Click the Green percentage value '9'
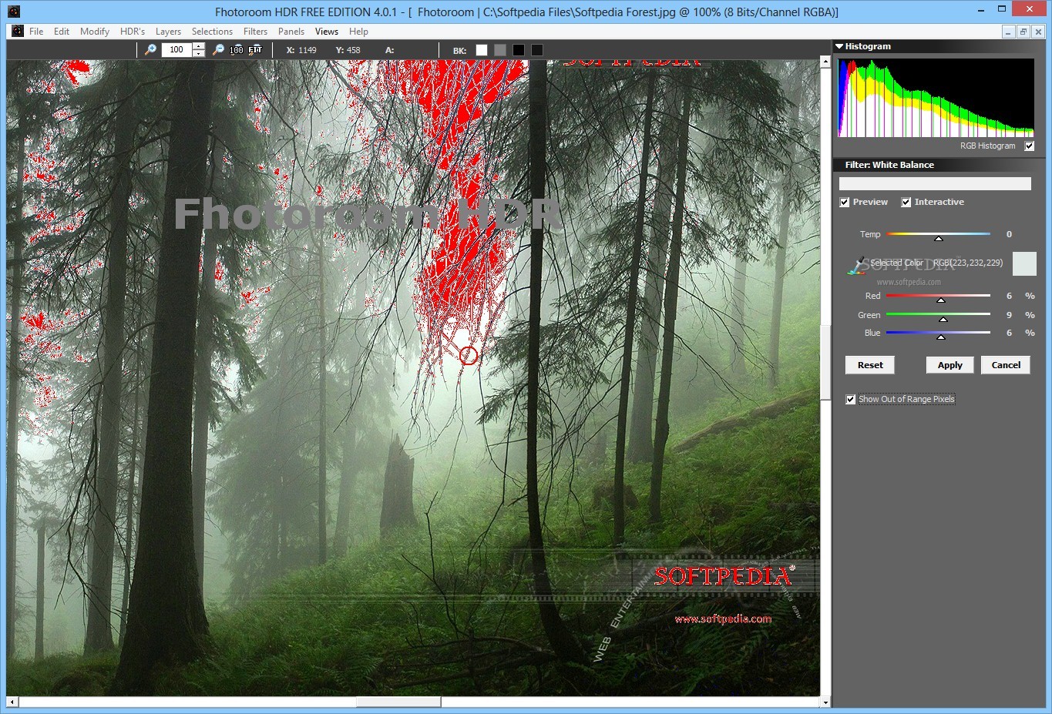 coord(1009,315)
